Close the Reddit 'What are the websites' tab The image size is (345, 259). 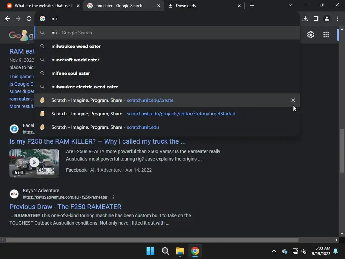pyautogui.click(x=78, y=6)
